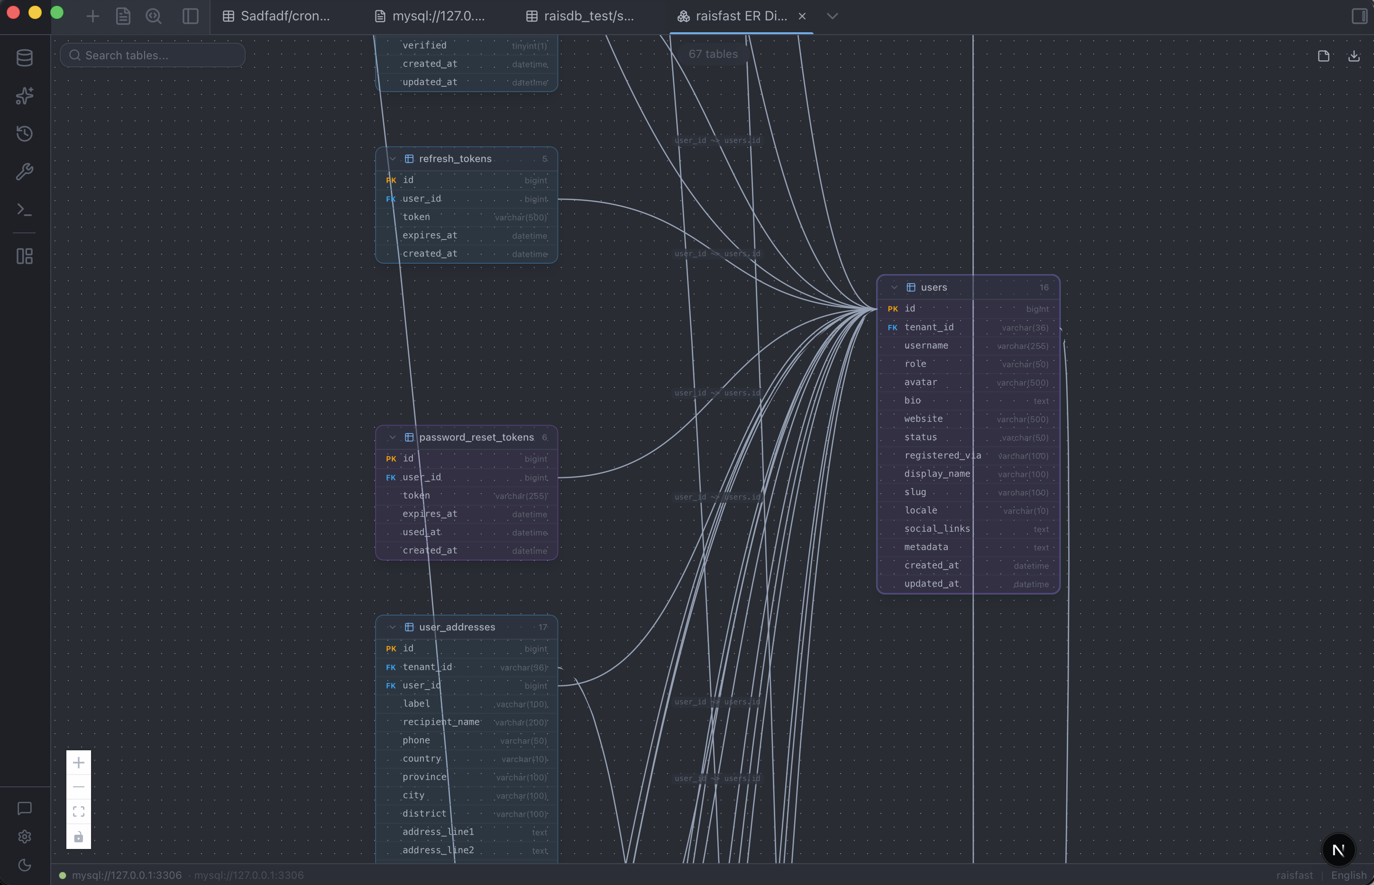Click the round N badge icon
Image resolution: width=1374 pixels, height=885 pixels.
1338,850
